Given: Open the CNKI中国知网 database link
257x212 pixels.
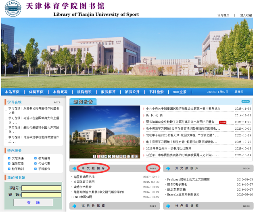Looking at the screenshot, I should click(85, 197).
